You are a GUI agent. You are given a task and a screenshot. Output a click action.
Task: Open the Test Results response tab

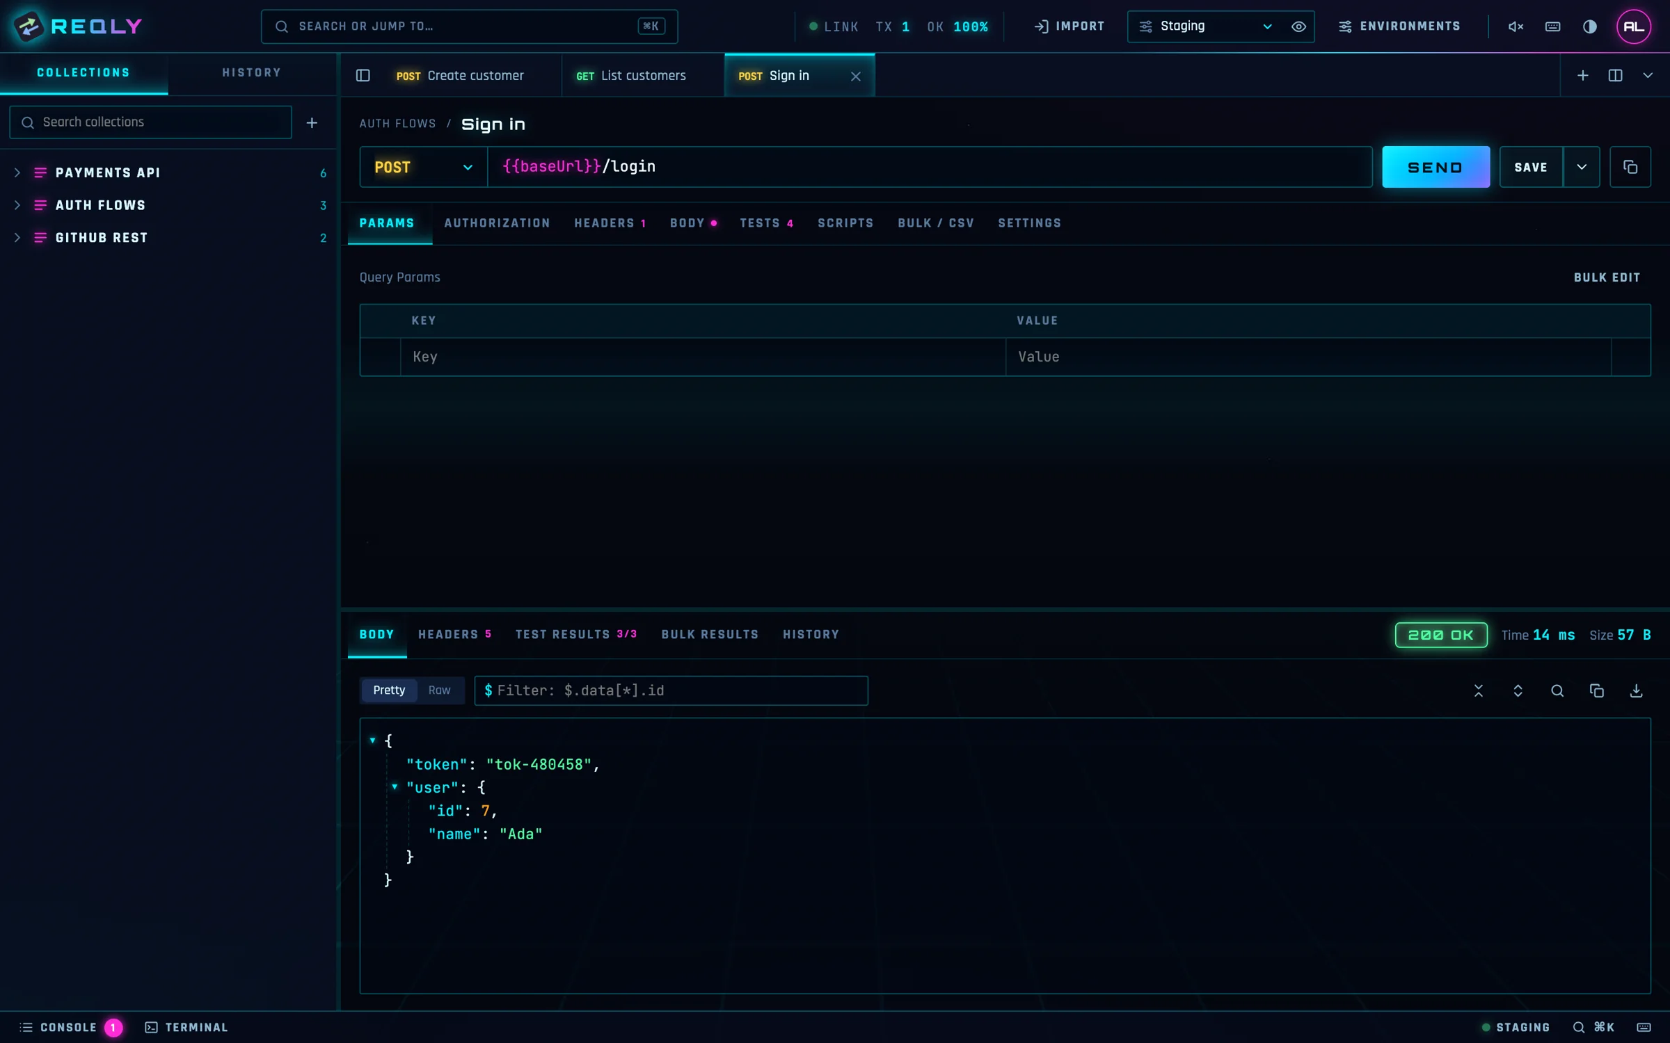[x=576, y=635]
